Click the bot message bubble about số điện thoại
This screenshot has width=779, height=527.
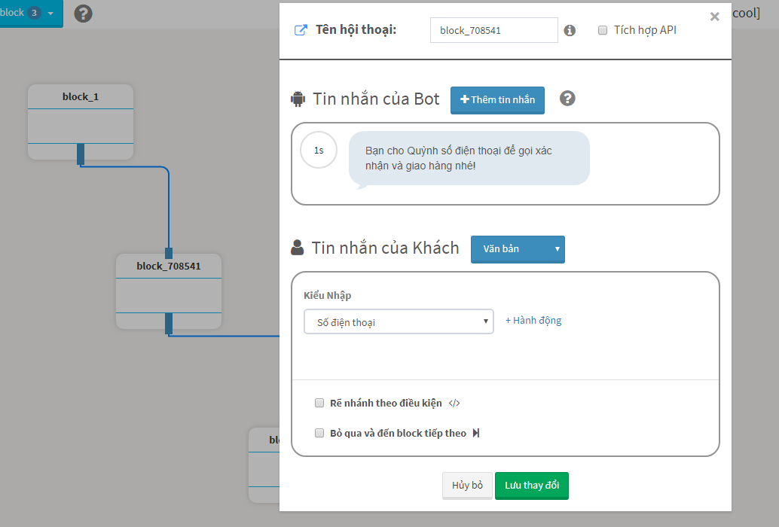tap(469, 159)
